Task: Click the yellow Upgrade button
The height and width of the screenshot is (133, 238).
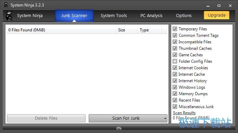Action: coord(217,15)
